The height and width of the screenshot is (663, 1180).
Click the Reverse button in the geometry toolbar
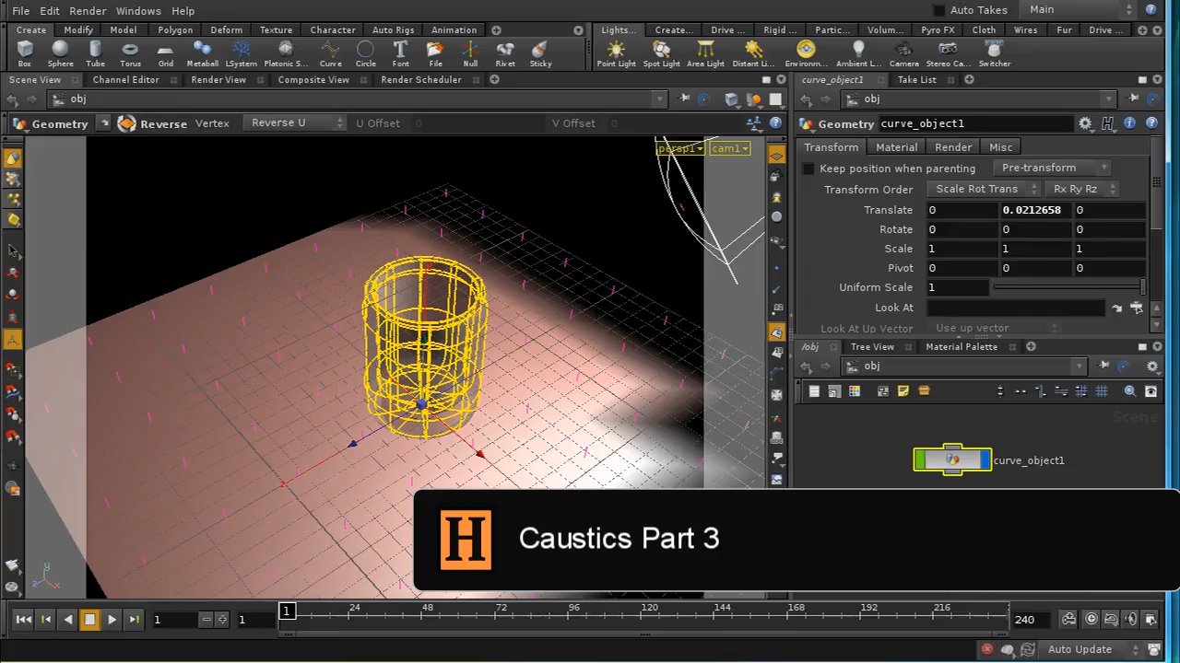tap(163, 122)
